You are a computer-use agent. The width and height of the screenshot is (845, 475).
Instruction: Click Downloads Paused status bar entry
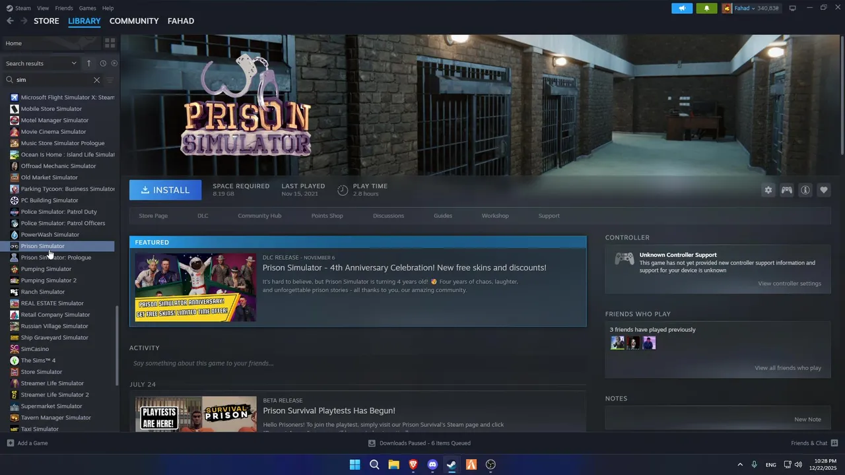[x=419, y=443]
